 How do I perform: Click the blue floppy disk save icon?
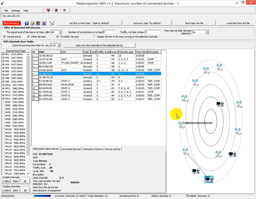pos(26,23)
